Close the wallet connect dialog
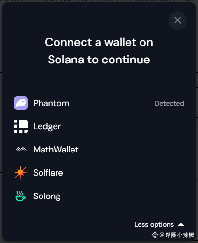Screen dimensions: 198x243 178,20
